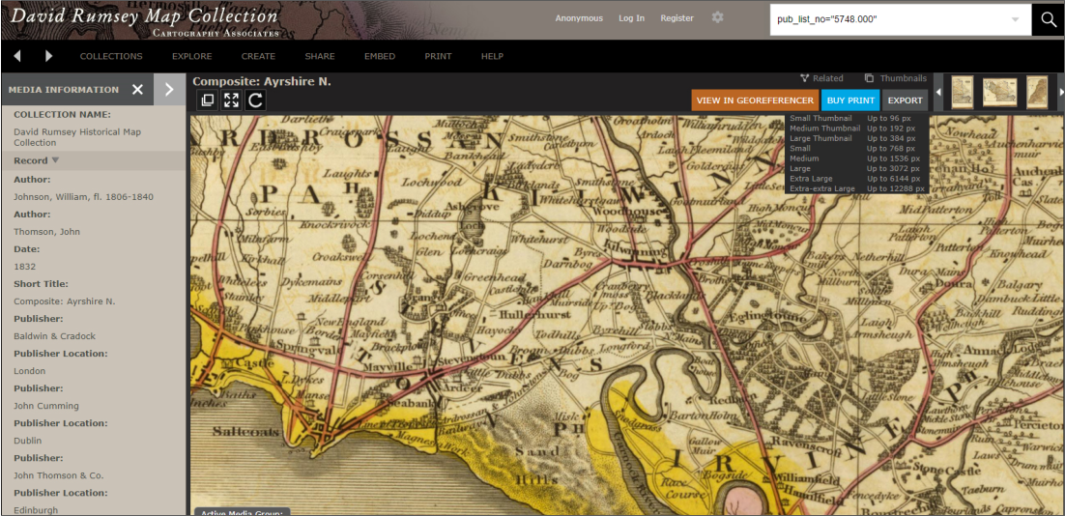Open the Print menu
This screenshot has width=1065, height=516.
(x=438, y=56)
